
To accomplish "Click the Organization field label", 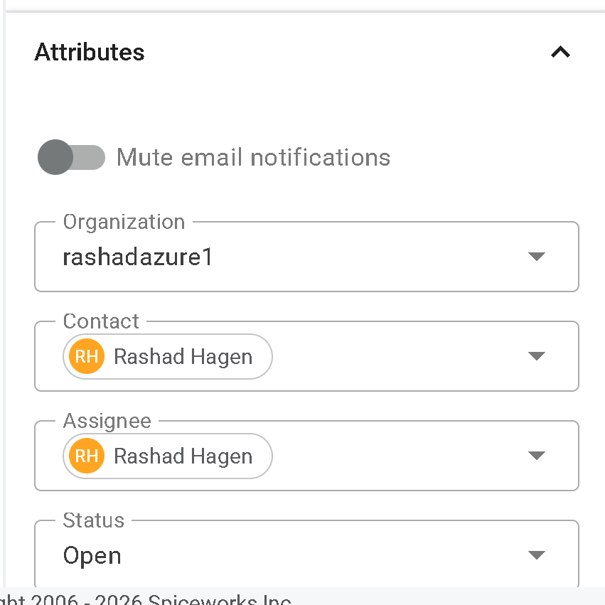I will click(x=124, y=222).
